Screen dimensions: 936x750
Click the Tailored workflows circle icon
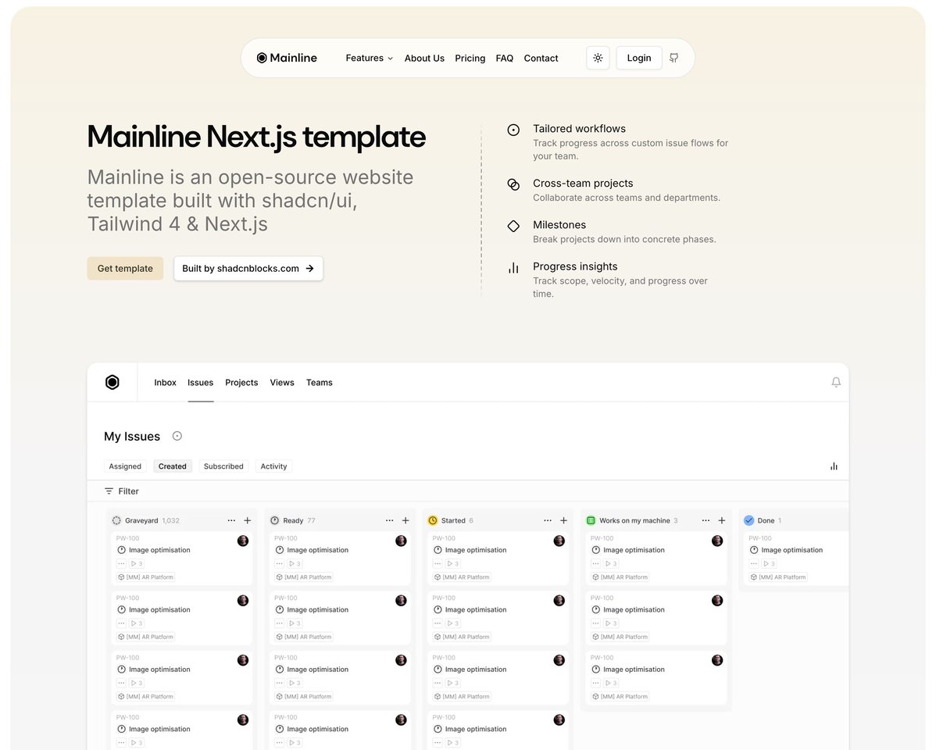point(513,130)
